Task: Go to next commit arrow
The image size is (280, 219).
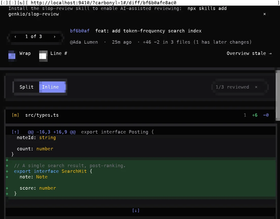Action: (55, 36)
